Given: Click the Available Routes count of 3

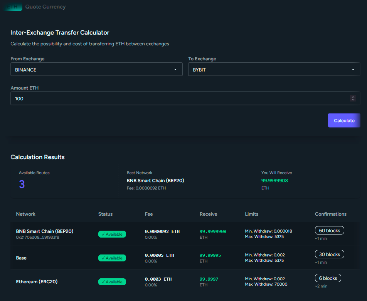Looking at the screenshot, I should pyautogui.click(x=22, y=184).
